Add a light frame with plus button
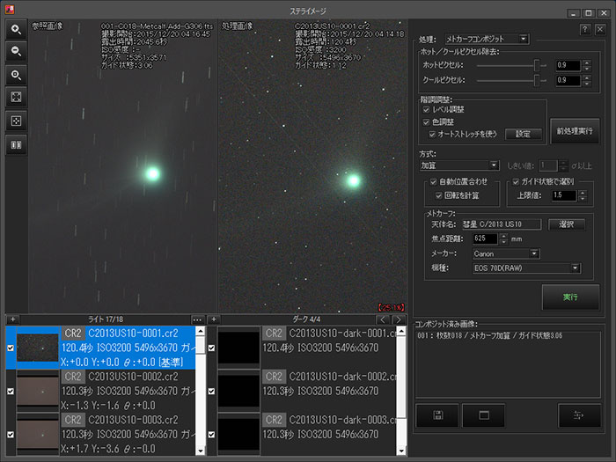 tap(12, 319)
